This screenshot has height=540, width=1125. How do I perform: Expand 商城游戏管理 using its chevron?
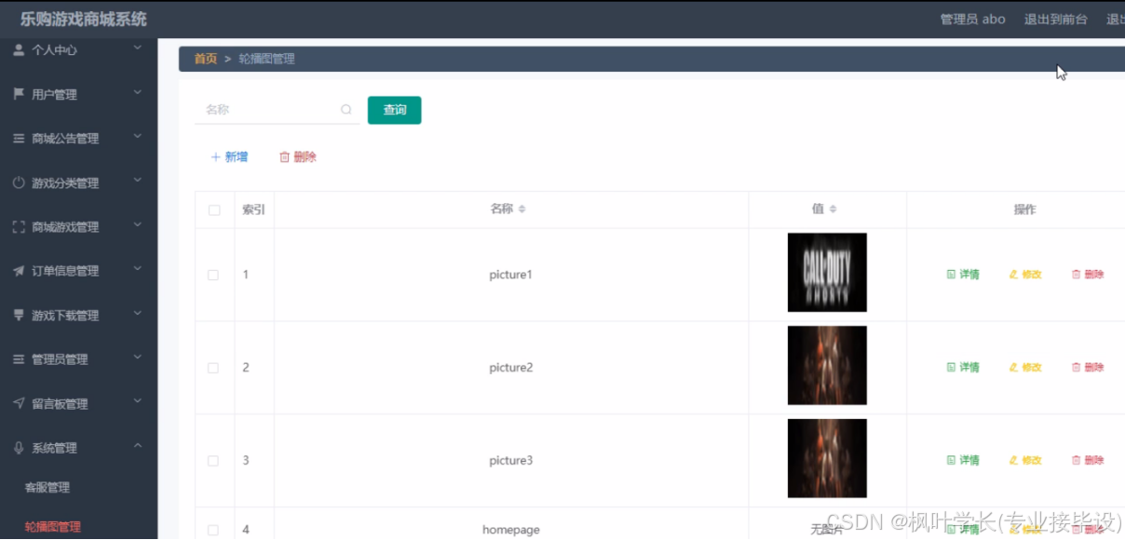point(137,224)
